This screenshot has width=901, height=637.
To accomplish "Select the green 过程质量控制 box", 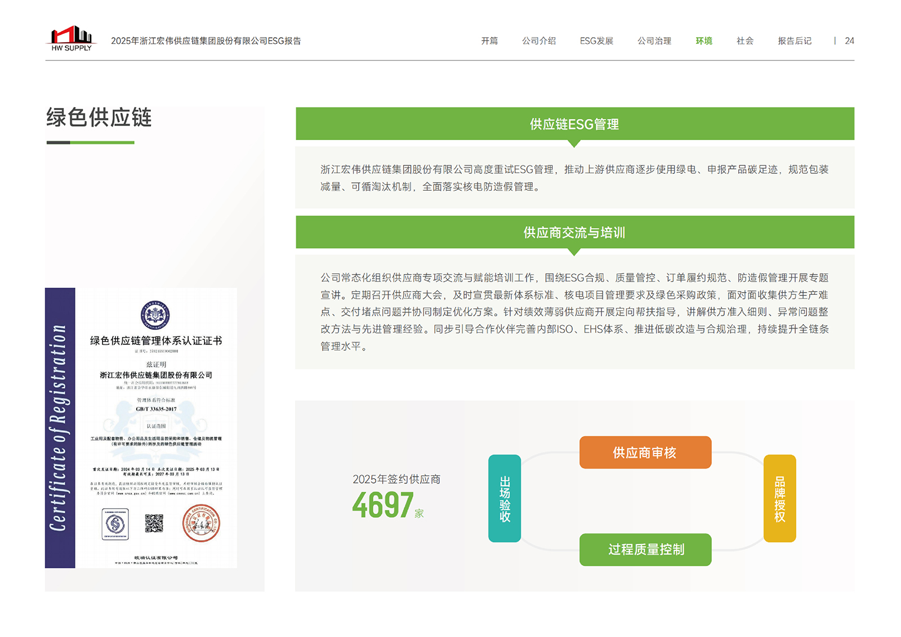I will (645, 550).
